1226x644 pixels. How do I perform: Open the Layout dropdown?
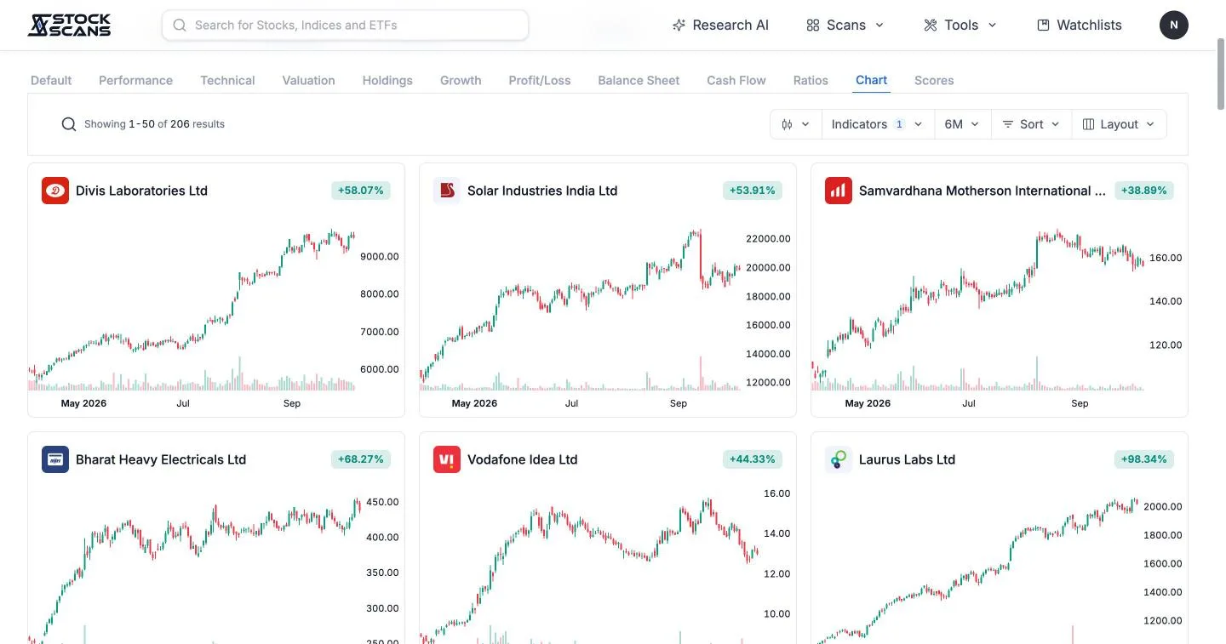pos(1119,124)
